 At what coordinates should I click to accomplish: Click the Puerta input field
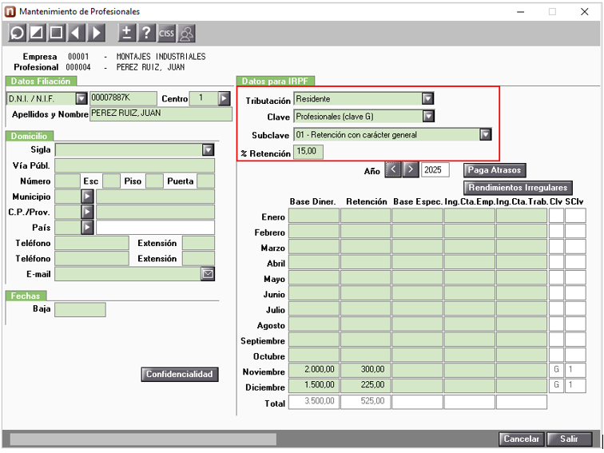click(205, 181)
